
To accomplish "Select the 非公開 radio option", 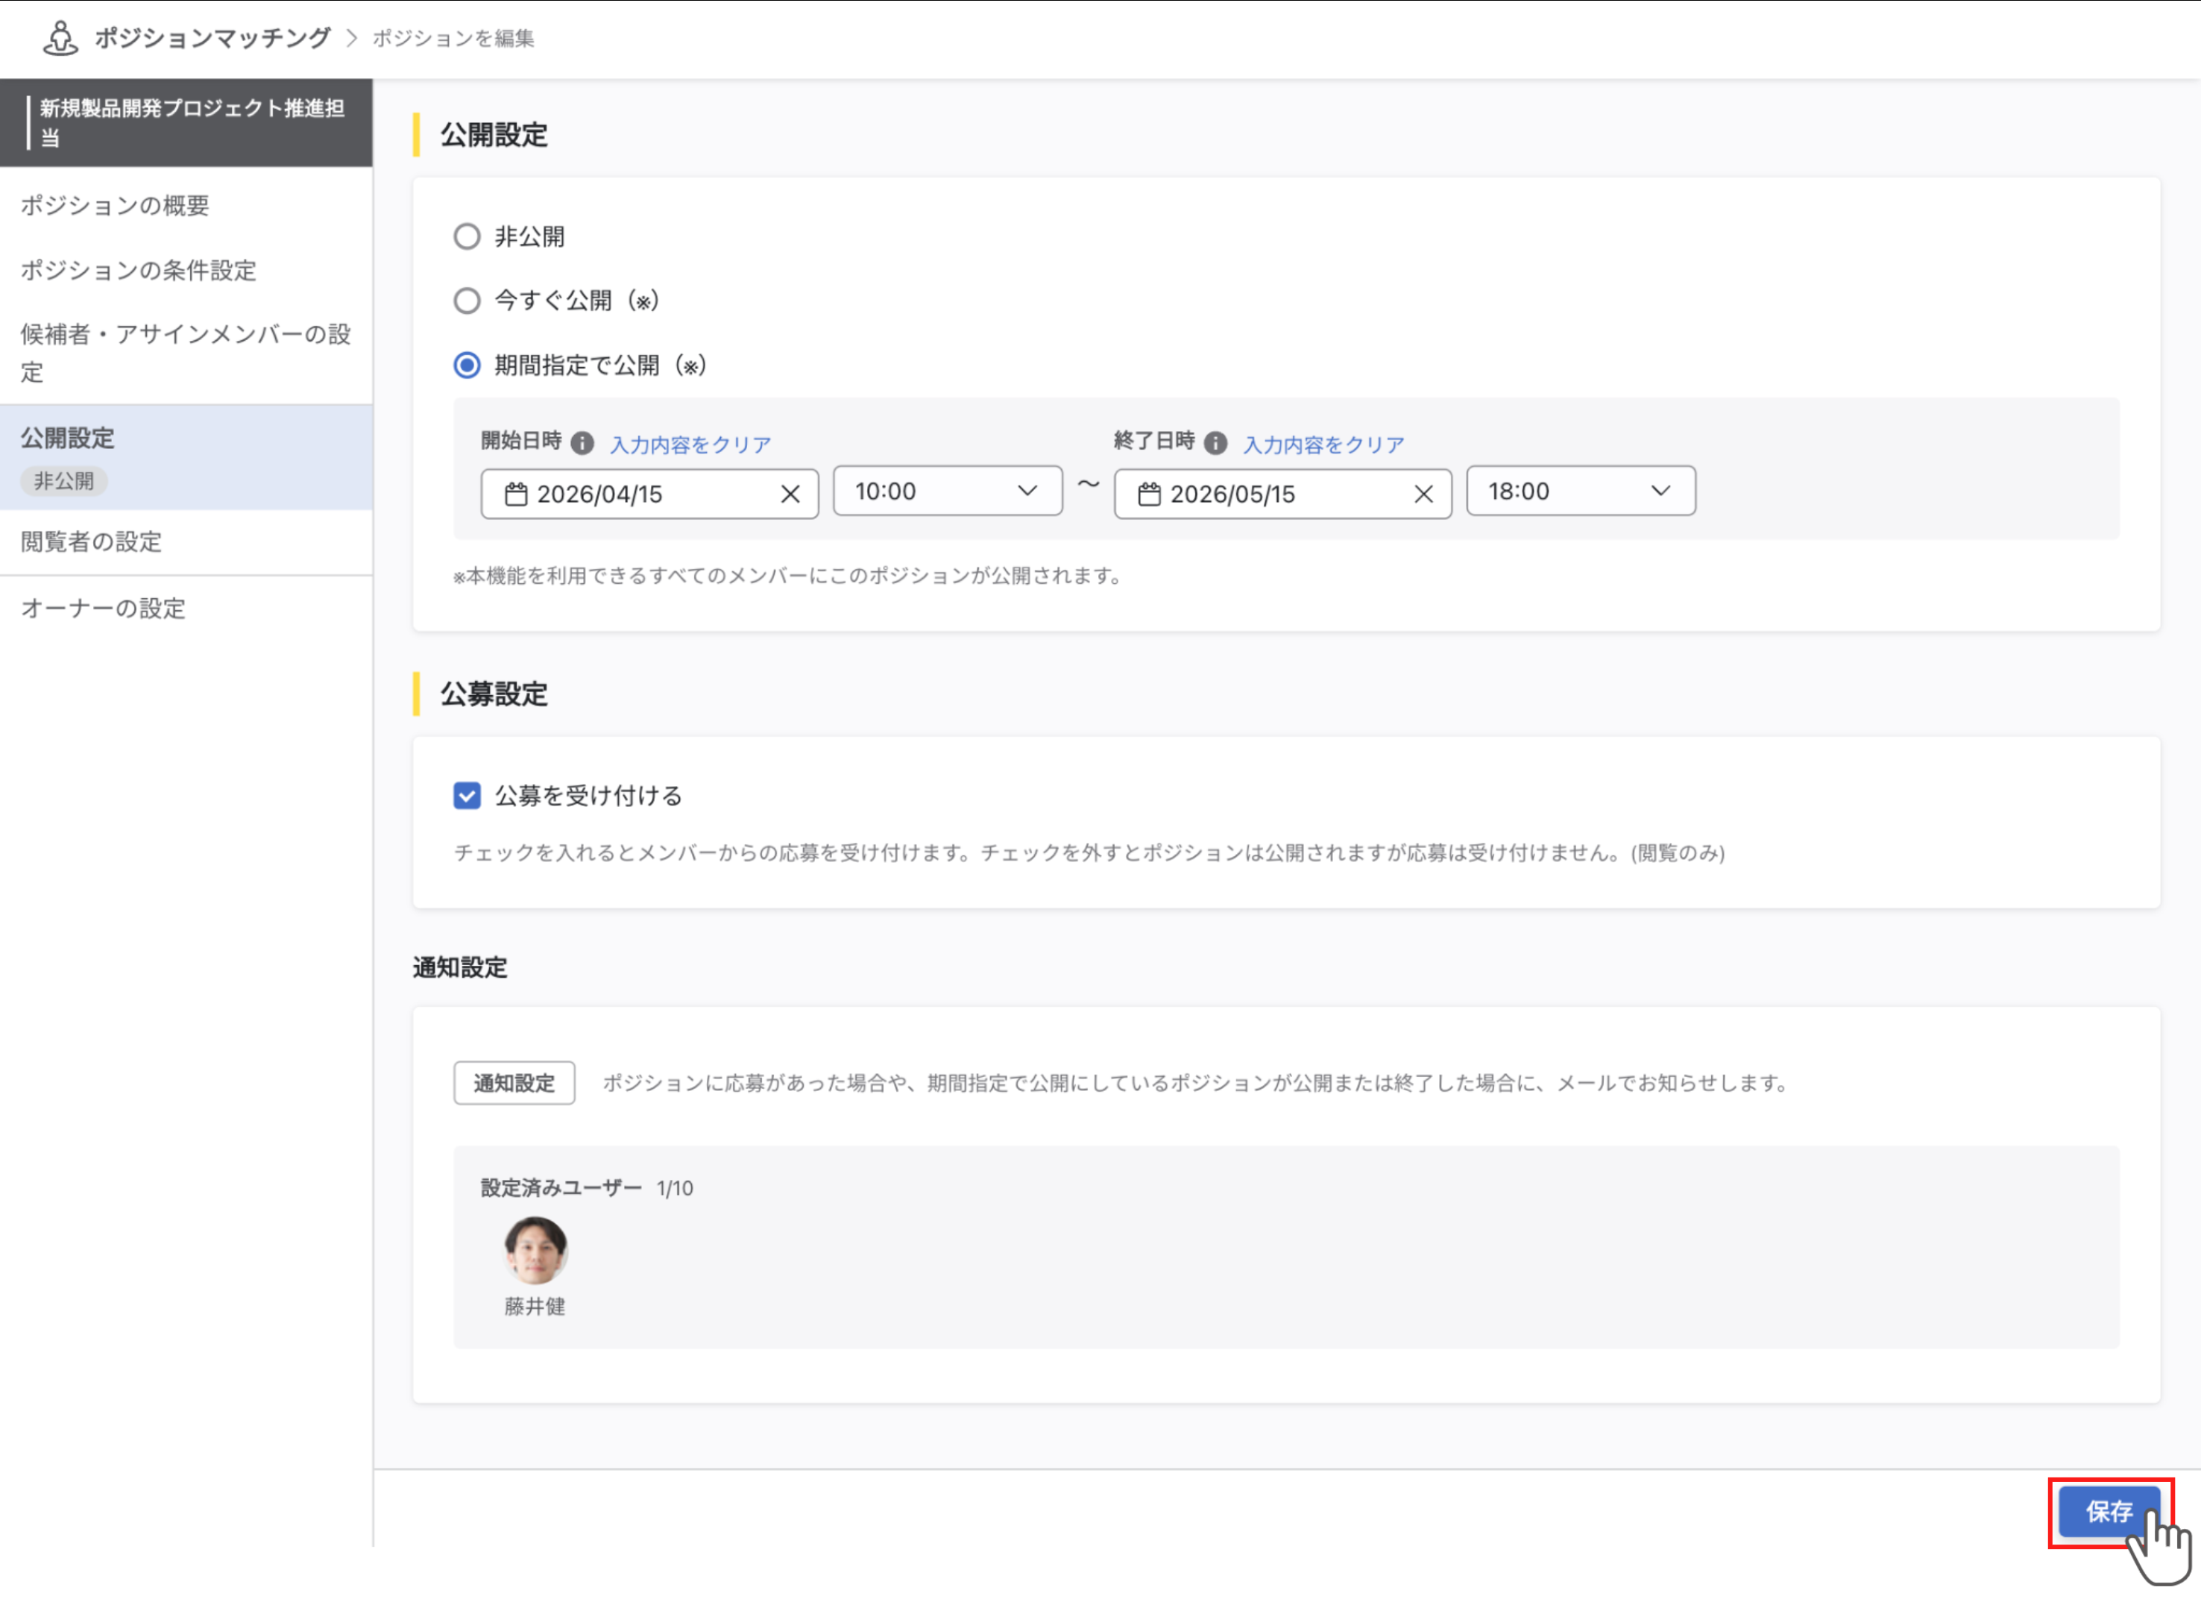I will pyautogui.click(x=467, y=236).
